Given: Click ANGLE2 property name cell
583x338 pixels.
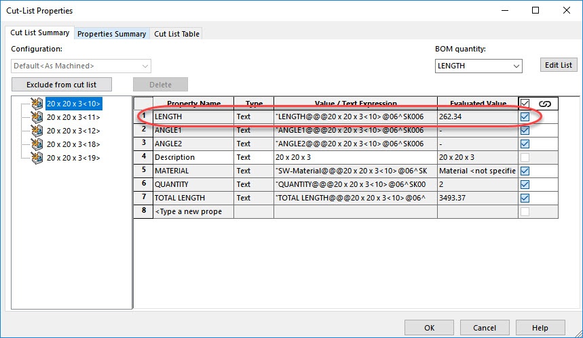Looking at the screenshot, I should tap(193, 144).
